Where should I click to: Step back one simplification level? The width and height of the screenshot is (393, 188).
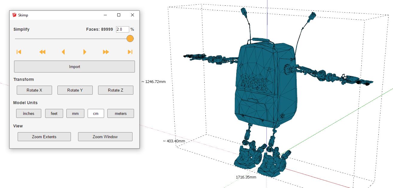pos(63,52)
